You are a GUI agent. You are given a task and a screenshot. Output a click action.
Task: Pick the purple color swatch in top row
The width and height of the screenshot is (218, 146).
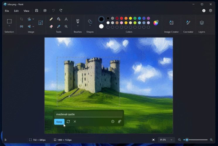(x=148, y=18)
